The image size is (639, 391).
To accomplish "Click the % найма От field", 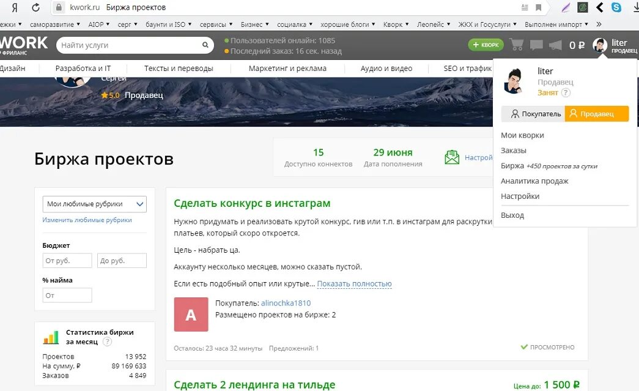I will point(67,295).
